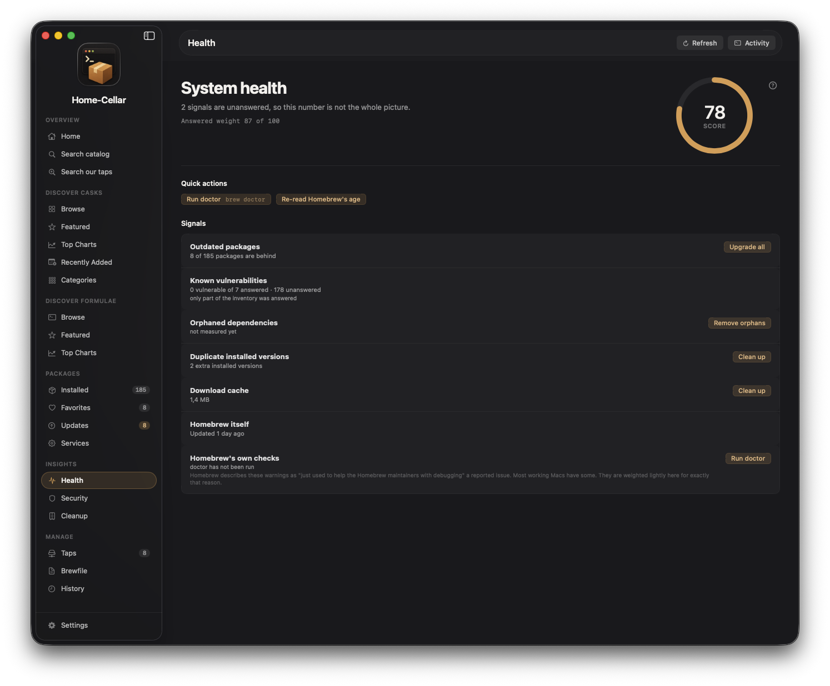Click the Installed count badge 185
Viewport: 830px width, 686px height.
click(x=141, y=390)
